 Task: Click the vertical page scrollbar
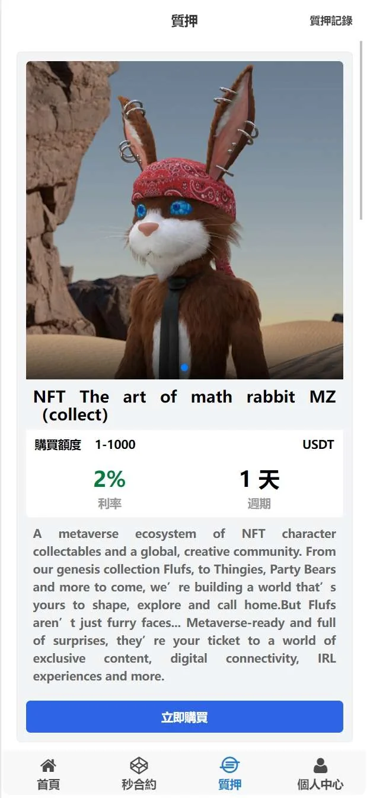coord(362,129)
